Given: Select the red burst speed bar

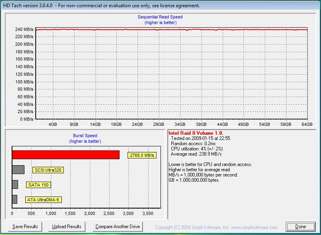Looking at the screenshot, I should [66, 155].
